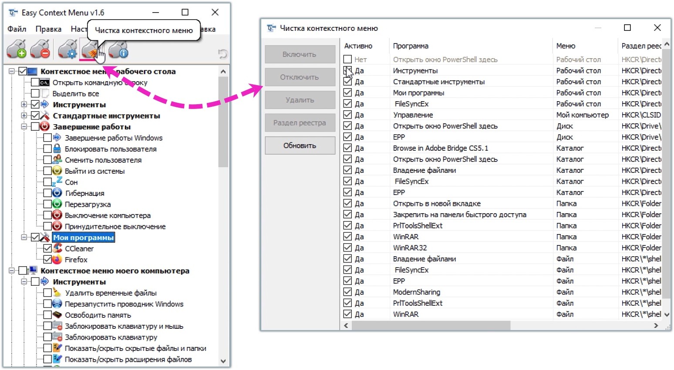Click the Firefox icon in the tree
The height and width of the screenshot is (370, 674).
click(x=57, y=259)
